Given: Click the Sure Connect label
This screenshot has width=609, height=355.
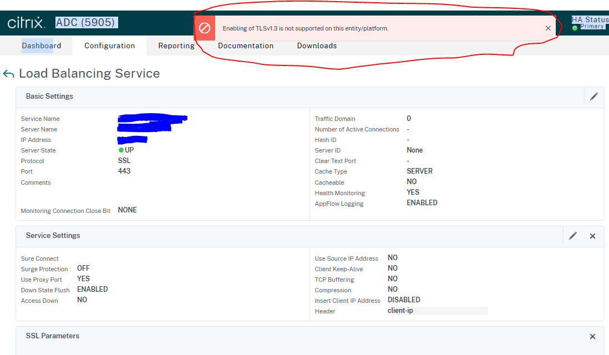Looking at the screenshot, I should [39, 258].
